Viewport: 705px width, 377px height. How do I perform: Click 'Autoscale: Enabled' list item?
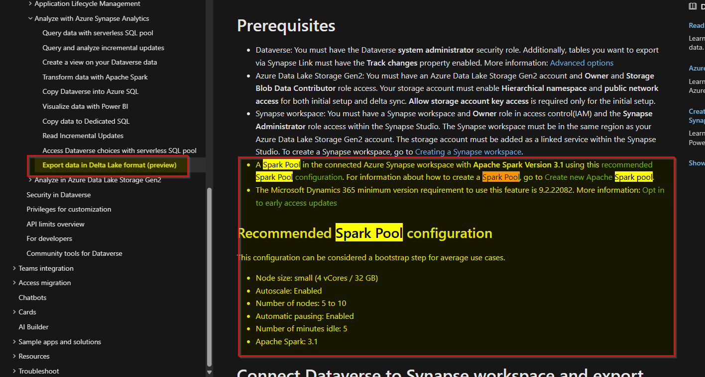289,291
